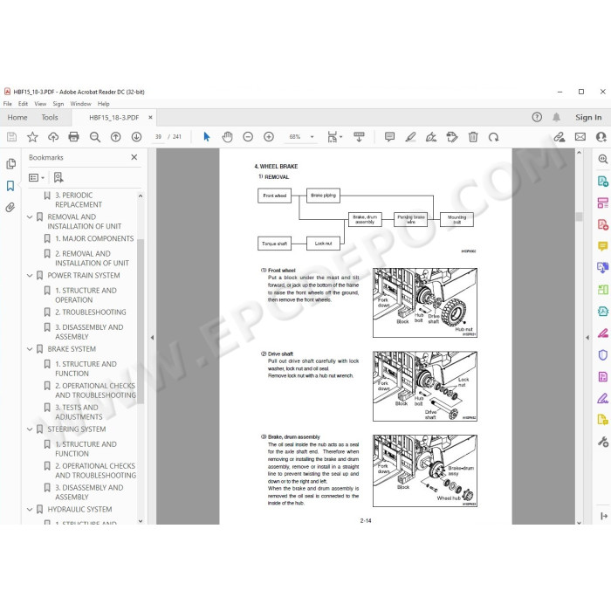Collapse the HYDRAULIC SYSTEM bookmark
This screenshot has width=611, height=611.
(x=30, y=510)
